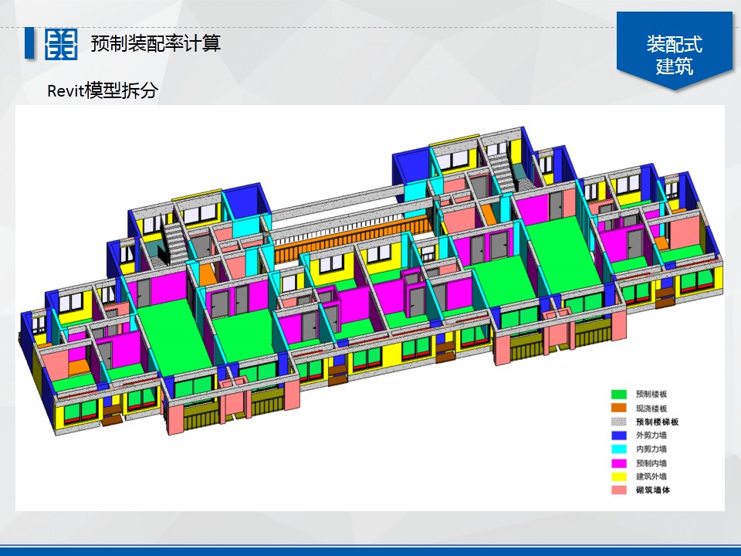Click the company logo icon in header
The width and height of the screenshot is (741, 556).
click(61, 44)
